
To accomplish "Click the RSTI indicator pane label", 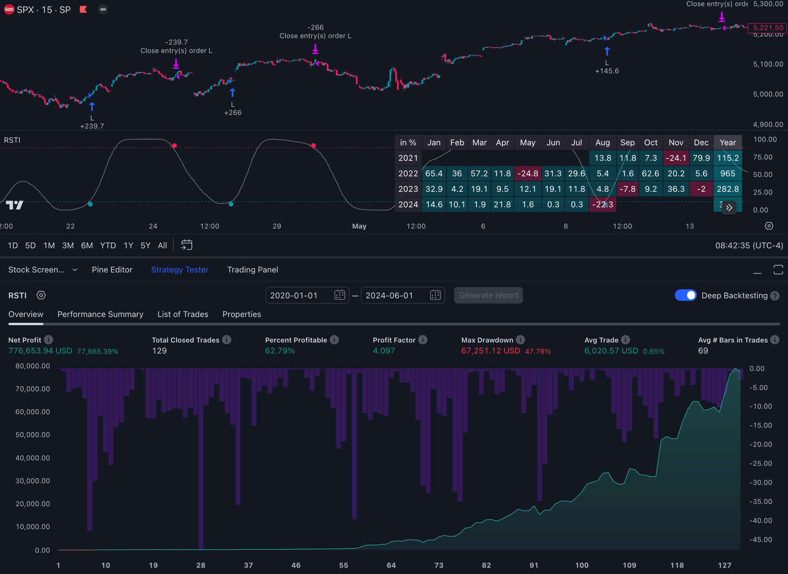I will [x=12, y=140].
